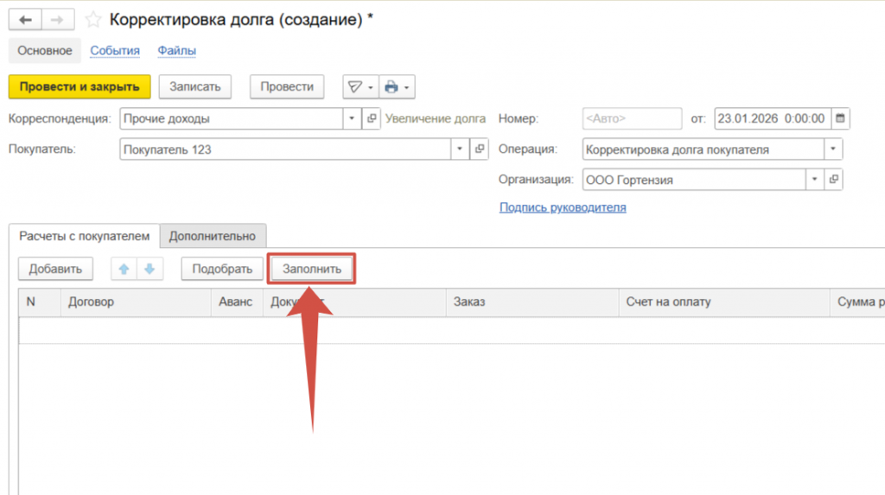Expand the Покупатель dropdown list
This screenshot has width=885, height=495.
point(460,149)
